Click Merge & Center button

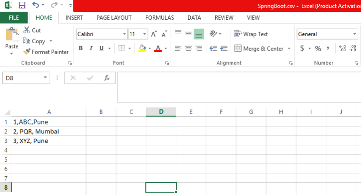pos(259,48)
